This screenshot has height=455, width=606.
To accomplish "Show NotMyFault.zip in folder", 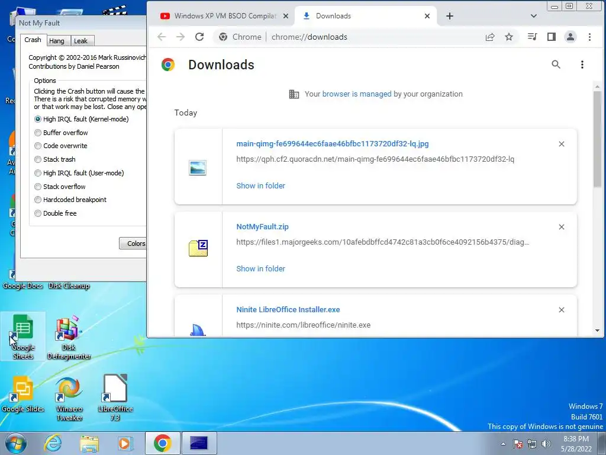I will 260,268.
